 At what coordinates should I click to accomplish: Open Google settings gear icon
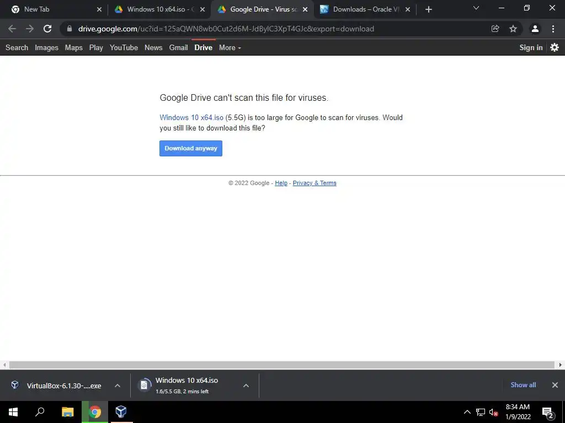(555, 47)
